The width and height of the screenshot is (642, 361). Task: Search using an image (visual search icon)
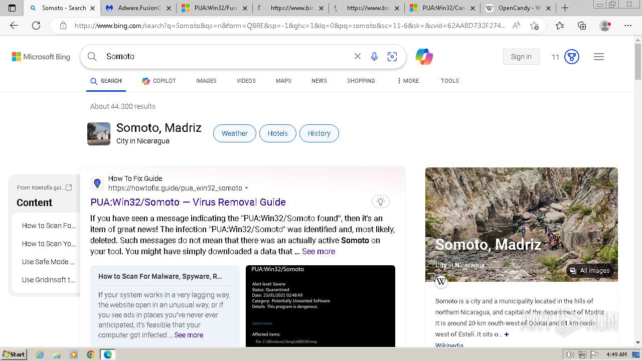392,57
